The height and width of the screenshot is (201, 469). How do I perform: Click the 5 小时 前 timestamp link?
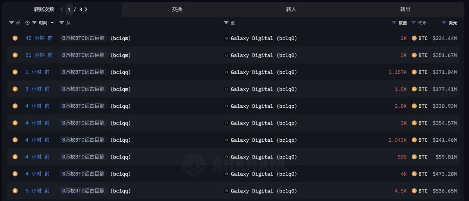point(38,191)
